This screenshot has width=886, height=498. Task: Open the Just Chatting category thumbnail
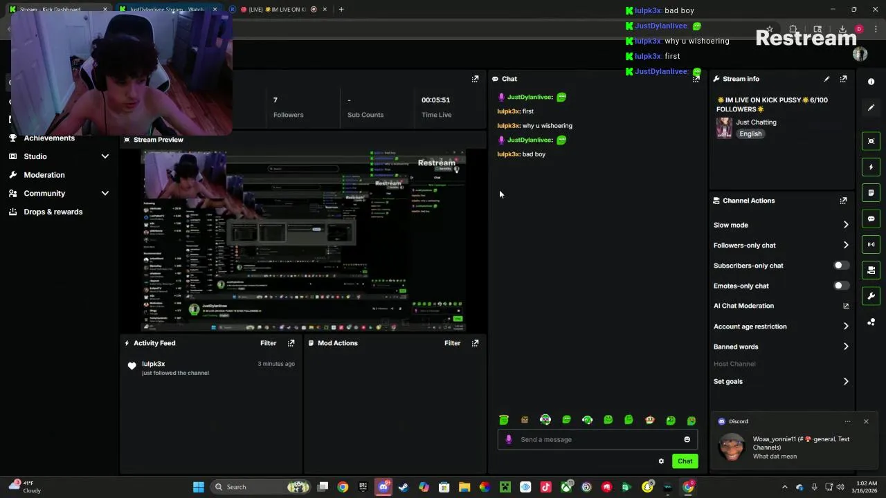click(x=724, y=128)
